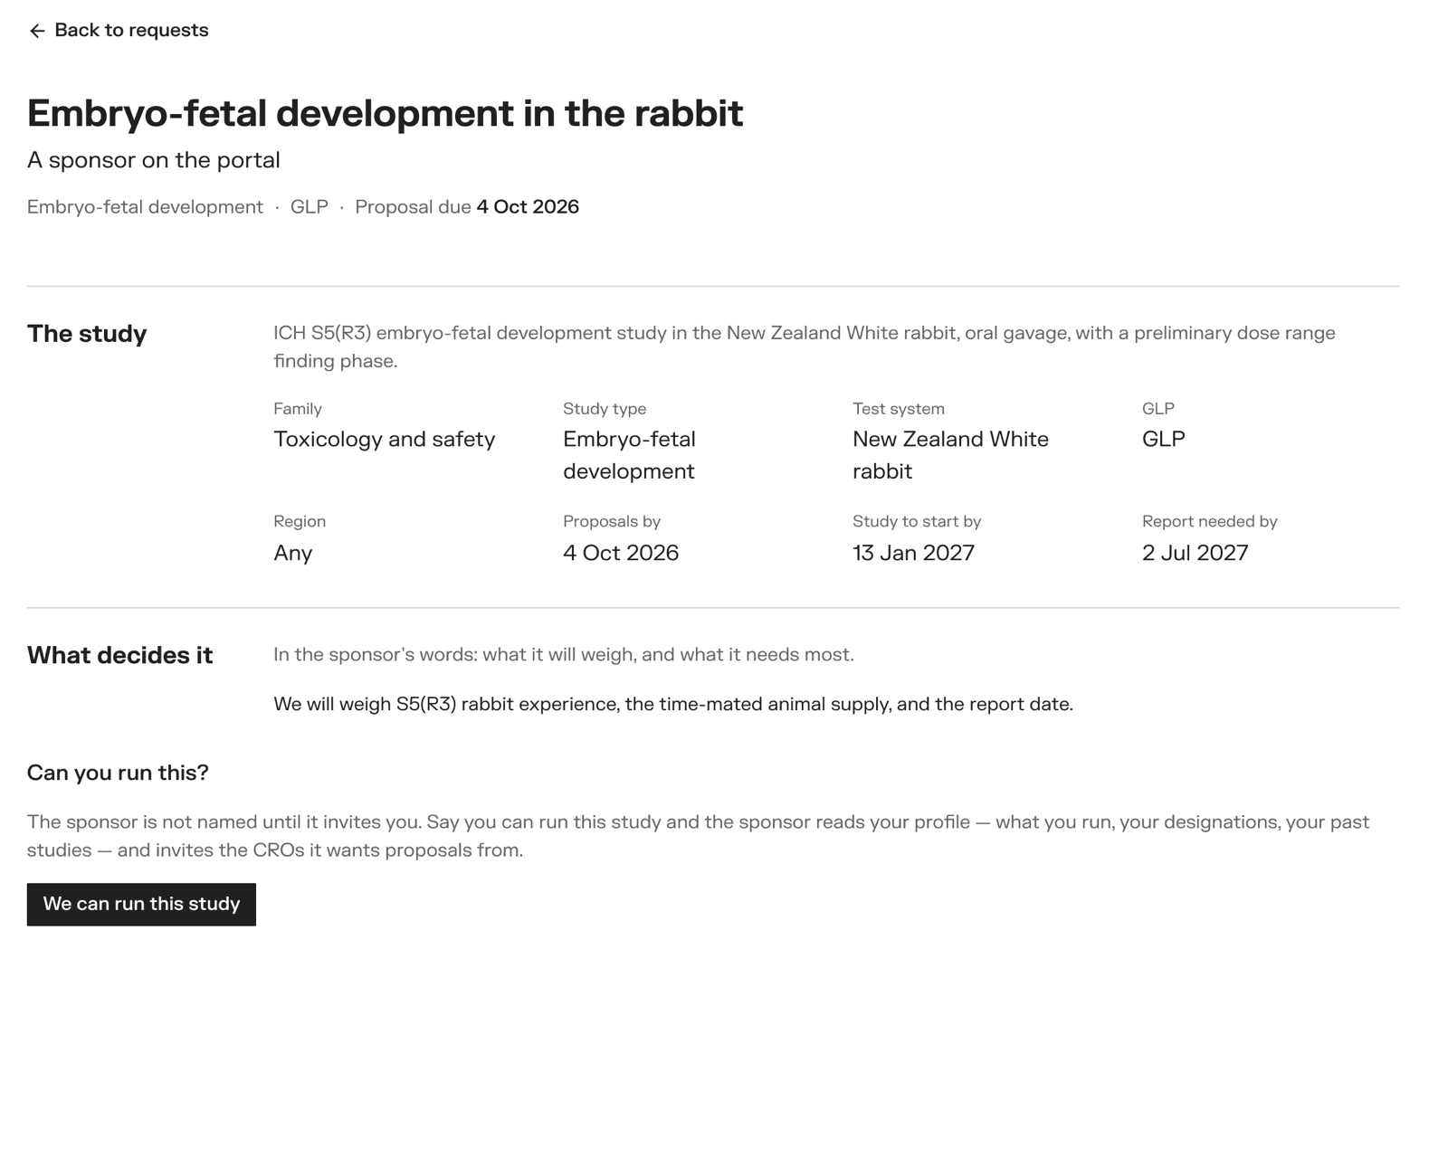
Task: Click 'Embryo-fetal development' tag under the title
Action: (x=145, y=207)
